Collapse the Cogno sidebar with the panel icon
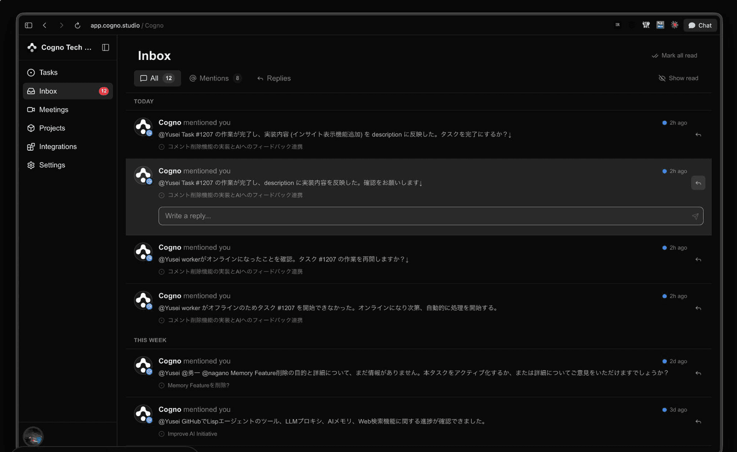This screenshot has width=737, height=452. click(105, 47)
